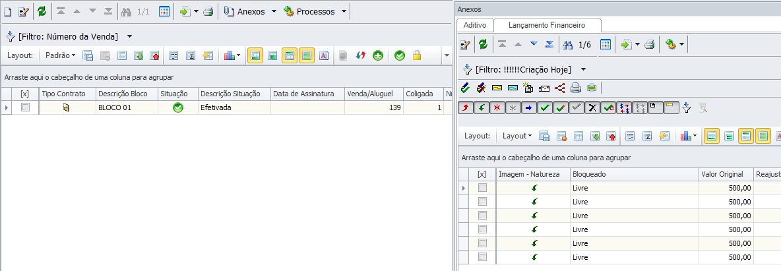Click the green plus circle icon
This screenshot has width=781, height=271.
pyautogui.click(x=378, y=56)
